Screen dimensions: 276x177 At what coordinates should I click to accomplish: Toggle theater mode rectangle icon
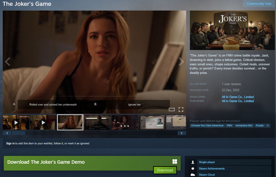pyautogui.click(x=172, y=110)
